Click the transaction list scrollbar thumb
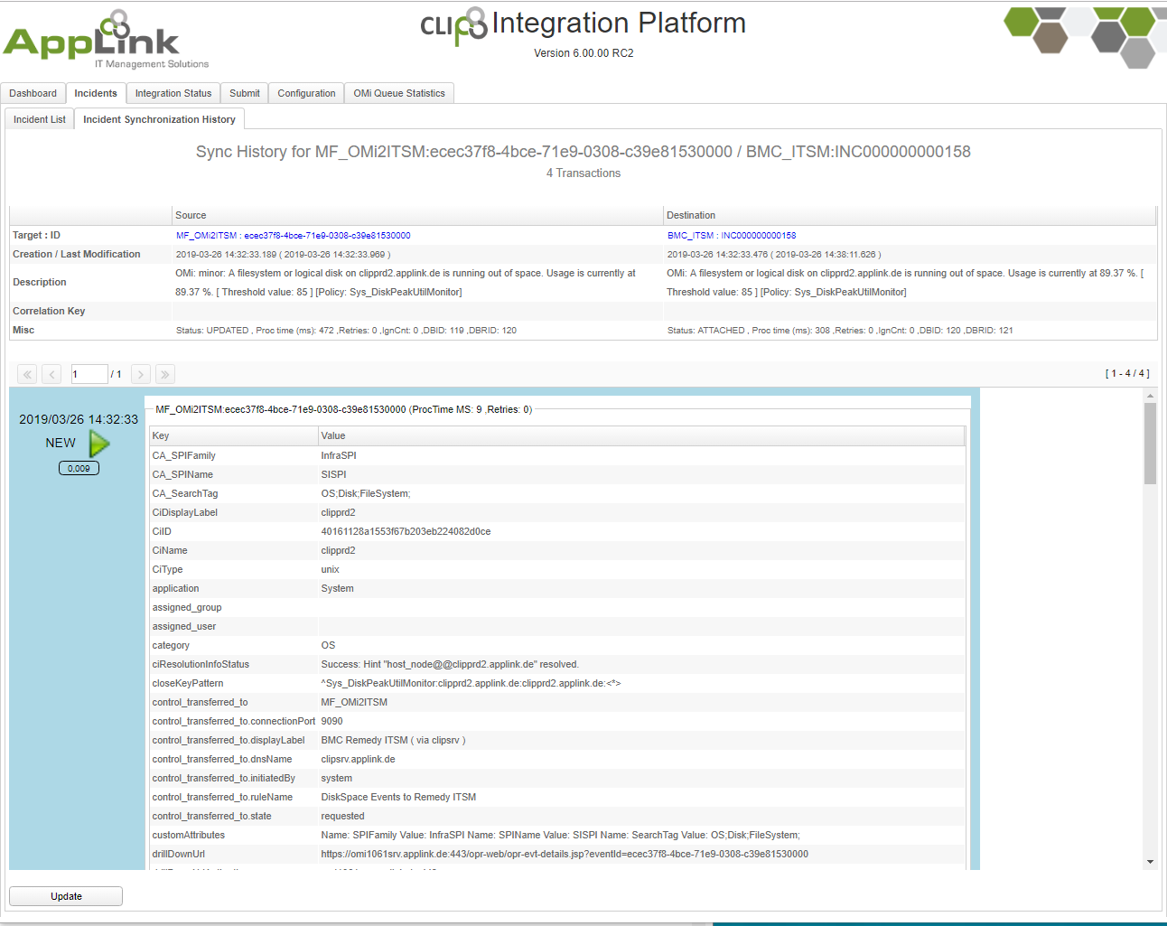This screenshot has width=1167, height=926. coord(1150,444)
